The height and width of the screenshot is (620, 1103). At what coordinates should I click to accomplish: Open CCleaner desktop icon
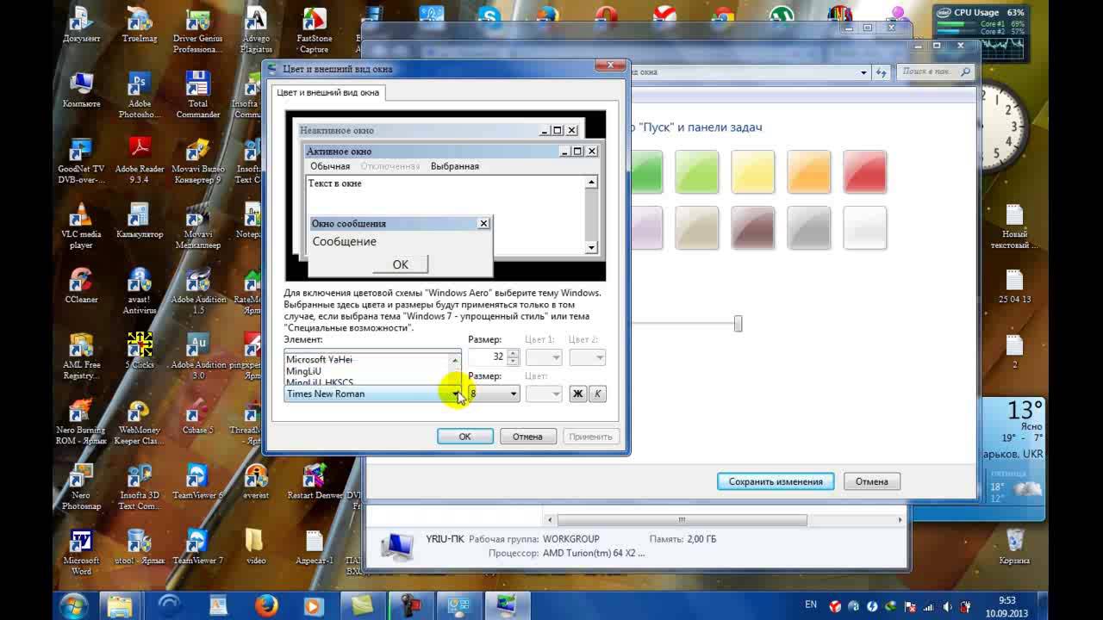[81, 284]
